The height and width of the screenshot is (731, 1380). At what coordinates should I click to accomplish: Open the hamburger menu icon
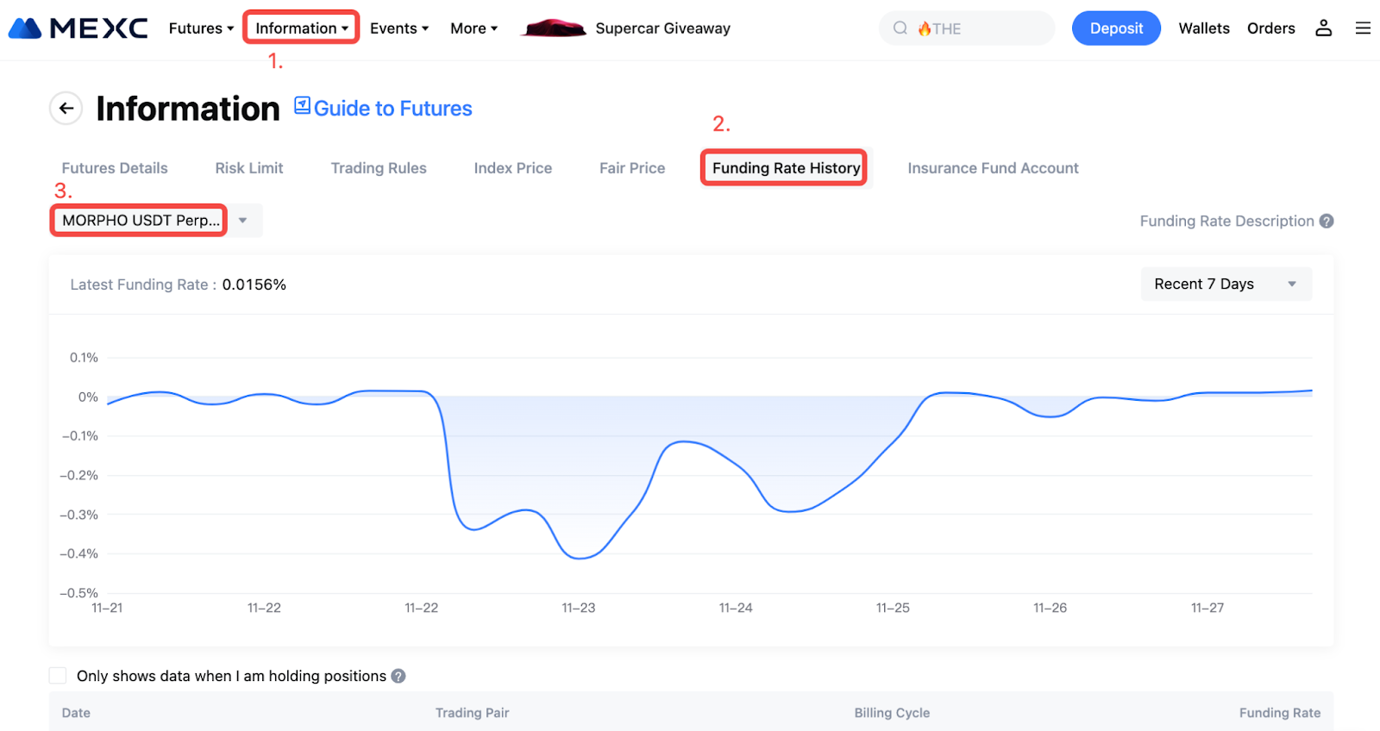1363,28
